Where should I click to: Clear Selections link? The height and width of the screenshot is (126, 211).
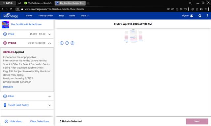(x=40, y=121)
